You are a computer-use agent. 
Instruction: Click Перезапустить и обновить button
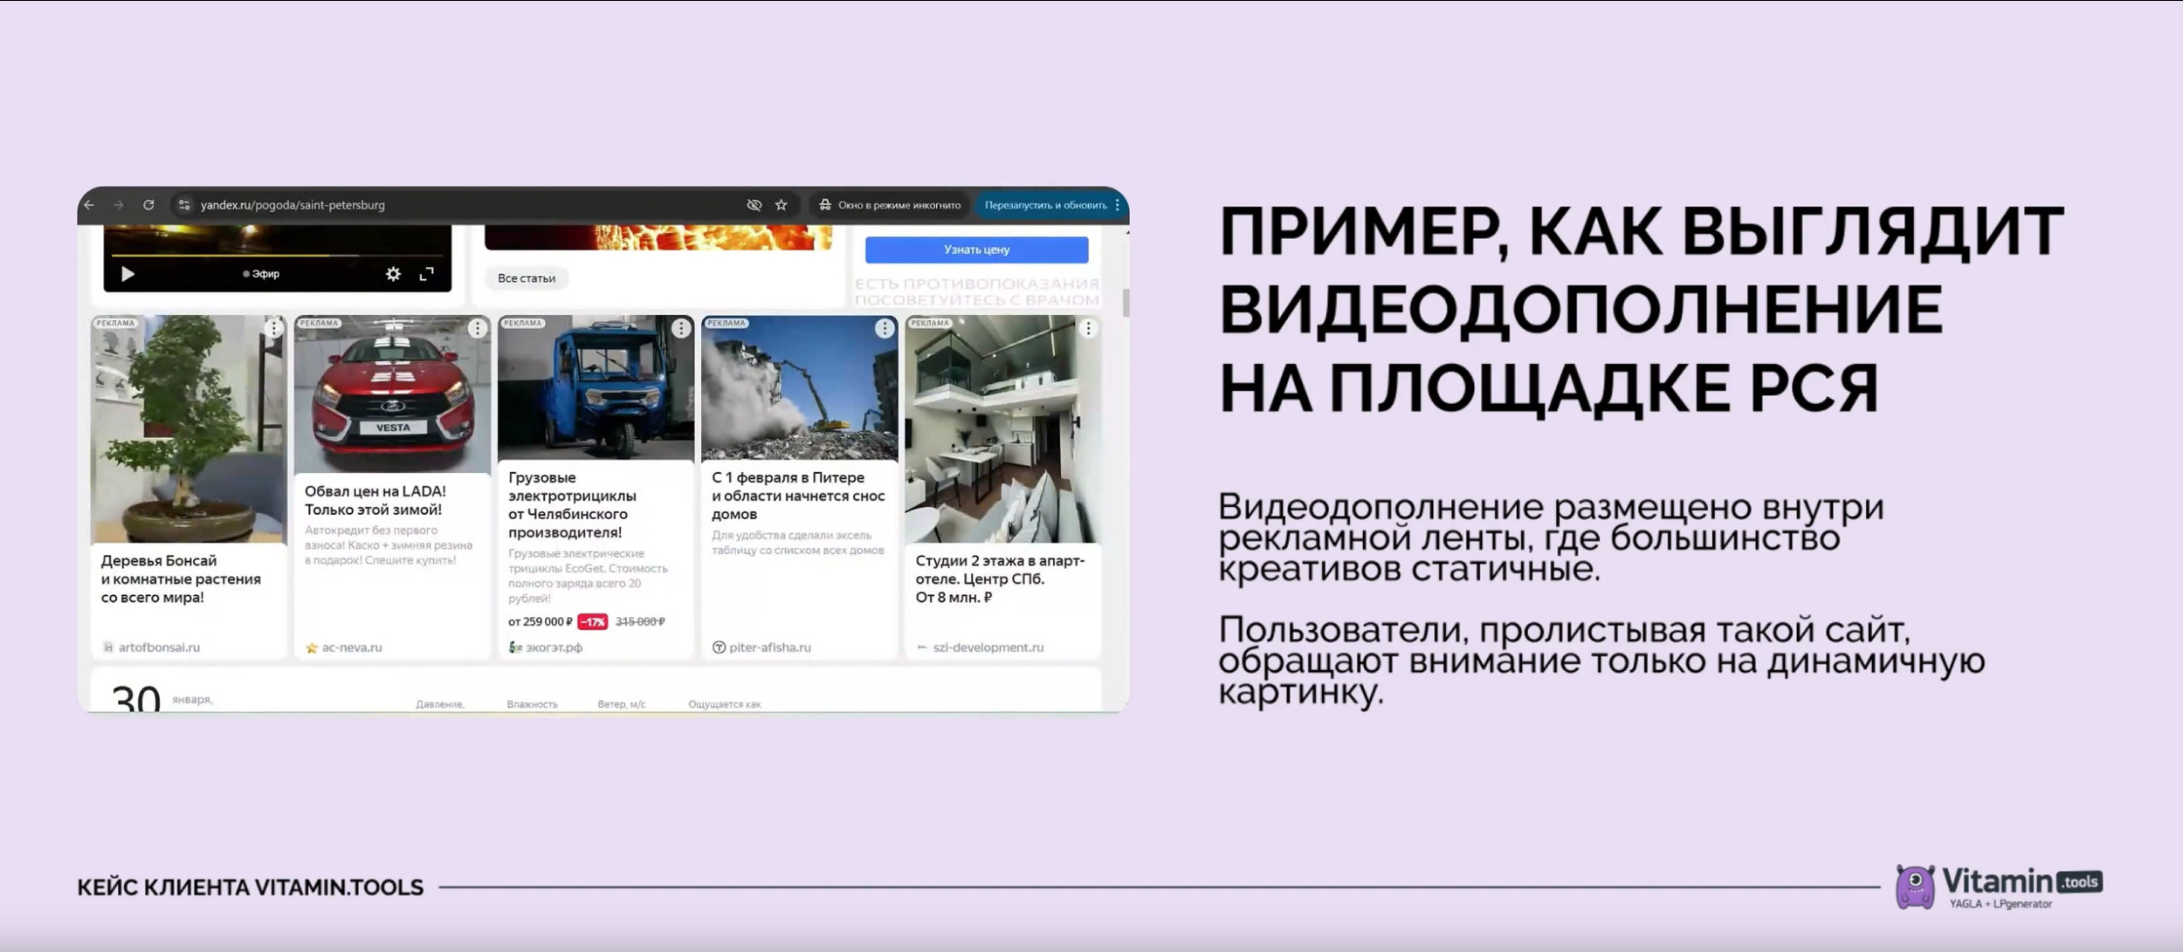point(1044,205)
